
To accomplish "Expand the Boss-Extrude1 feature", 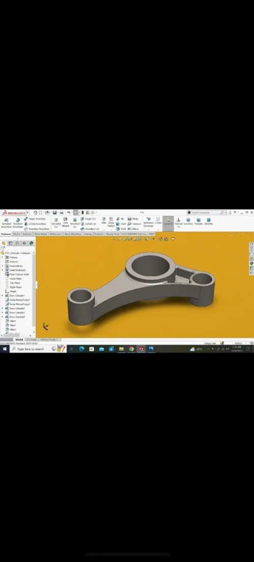I will click(x=3, y=296).
